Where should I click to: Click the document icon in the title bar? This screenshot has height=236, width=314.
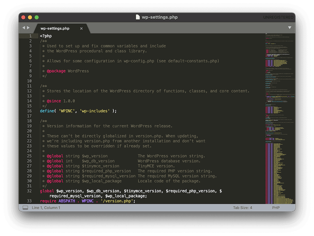(x=138, y=17)
